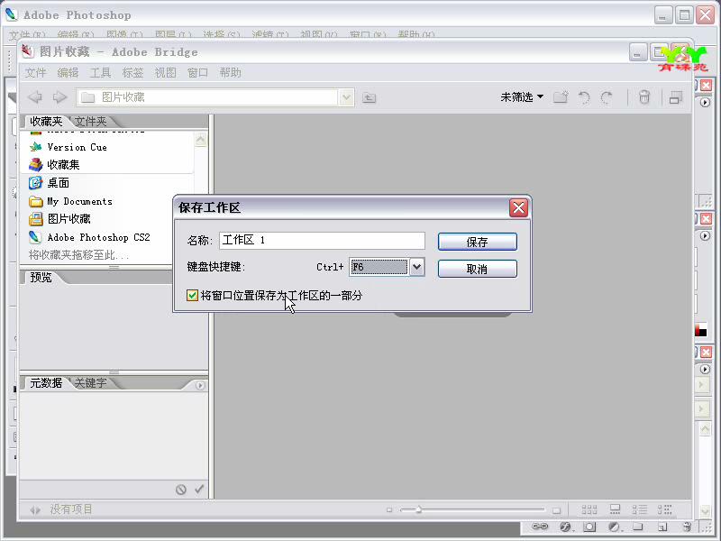Click the 收藏集 collections icon

pyautogui.click(x=35, y=164)
